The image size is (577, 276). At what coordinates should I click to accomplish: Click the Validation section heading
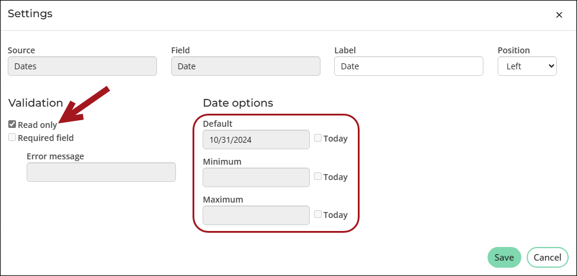coord(36,103)
